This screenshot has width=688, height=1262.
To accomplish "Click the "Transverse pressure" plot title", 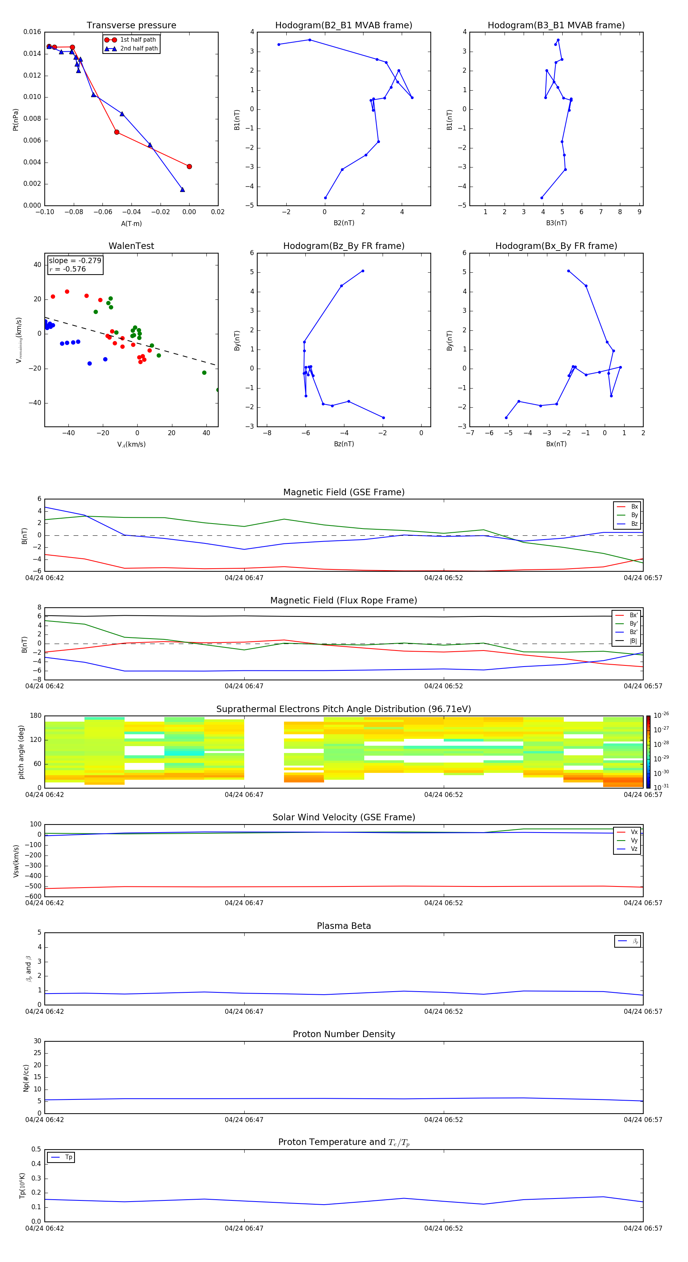I will (x=131, y=26).
